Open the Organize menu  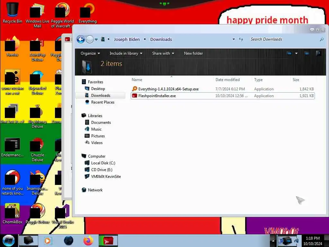[90, 53]
